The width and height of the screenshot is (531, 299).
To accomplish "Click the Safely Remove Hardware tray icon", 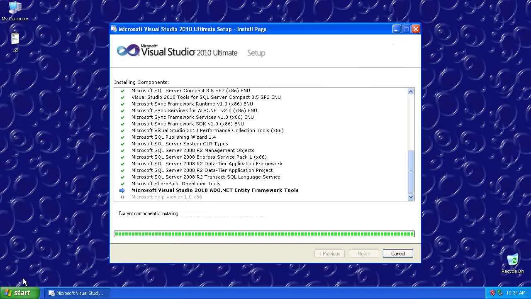I will (500, 293).
